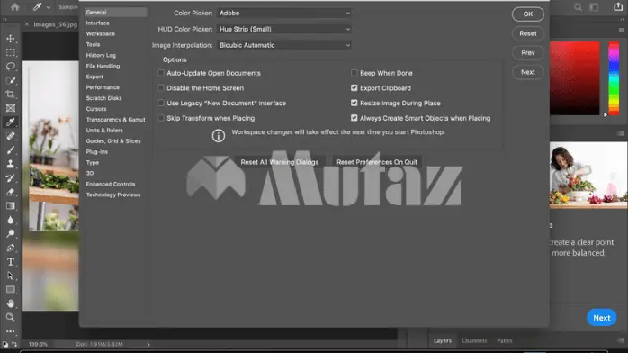Open the History Log preferences category

(x=101, y=55)
